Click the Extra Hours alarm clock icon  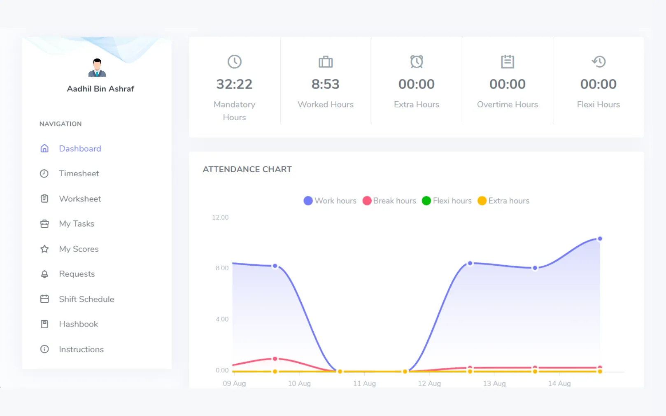(x=417, y=62)
